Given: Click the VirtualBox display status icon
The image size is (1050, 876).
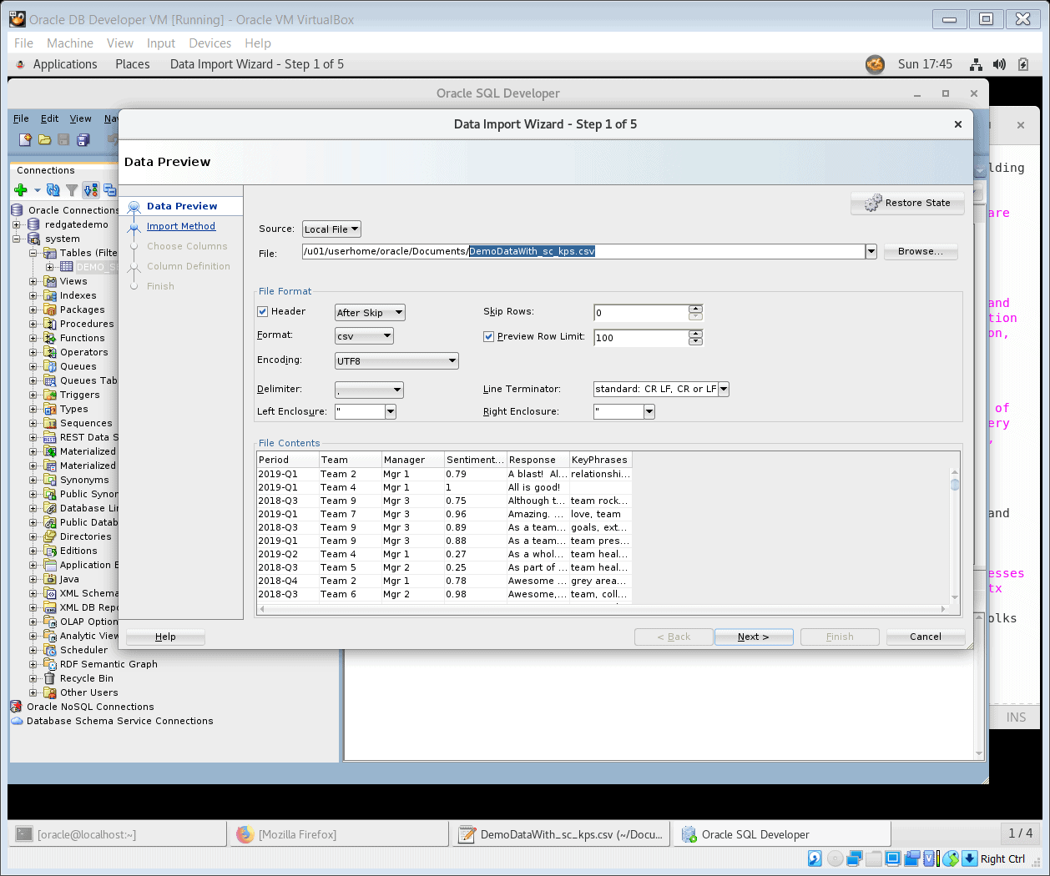Looking at the screenshot, I should pyautogui.click(x=893, y=858).
